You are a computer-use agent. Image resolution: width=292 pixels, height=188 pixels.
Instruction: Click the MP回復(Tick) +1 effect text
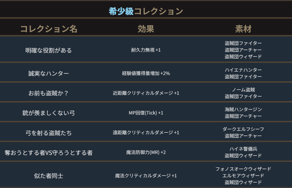(x=146, y=113)
